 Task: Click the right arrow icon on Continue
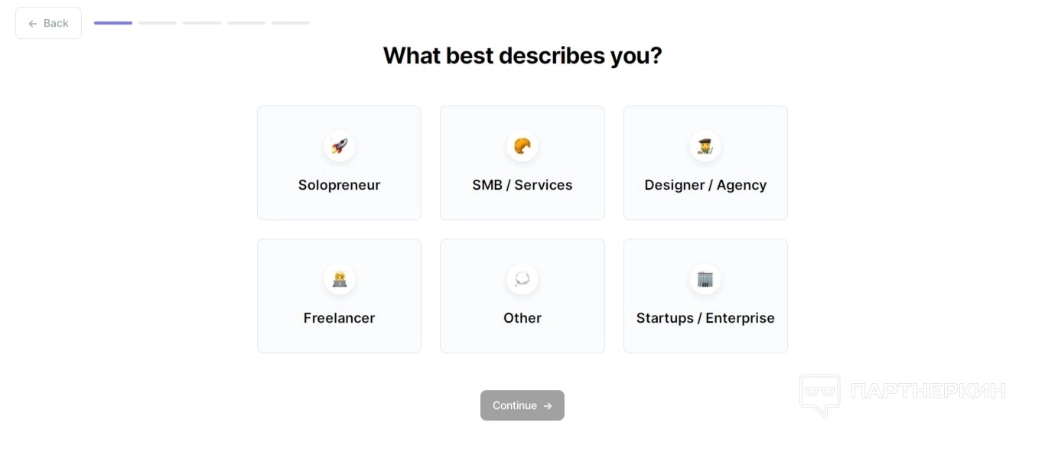(x=548, y=406)
